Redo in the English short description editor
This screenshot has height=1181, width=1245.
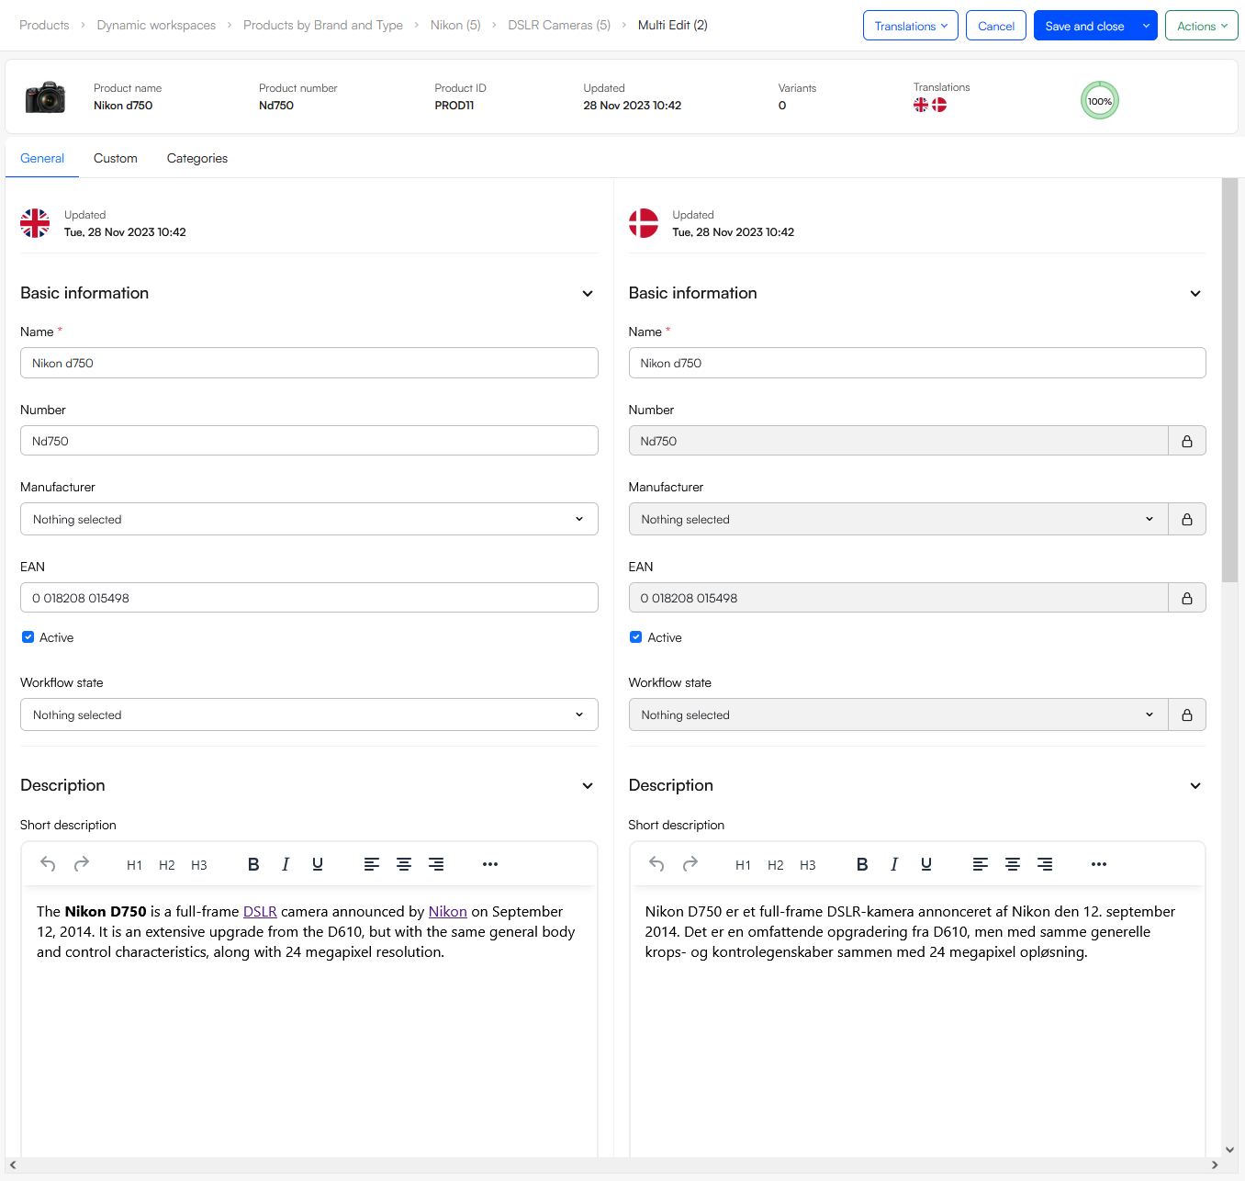pyautogui.click(x=82, y=864)
